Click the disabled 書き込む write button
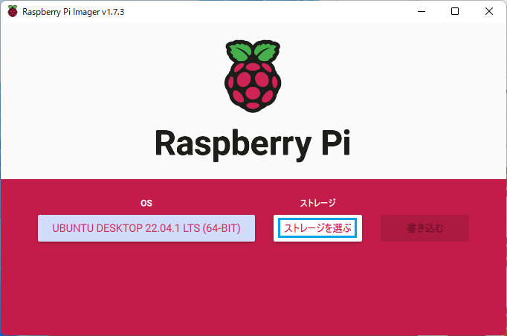The image size is (507, 336). [424, 228]
